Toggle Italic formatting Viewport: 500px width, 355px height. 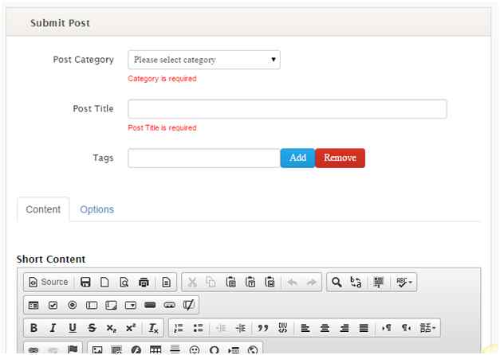[x=53, y=328]
